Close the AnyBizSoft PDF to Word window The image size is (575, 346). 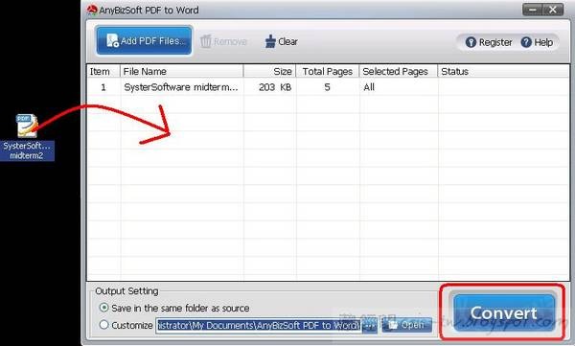pos(553,10)
